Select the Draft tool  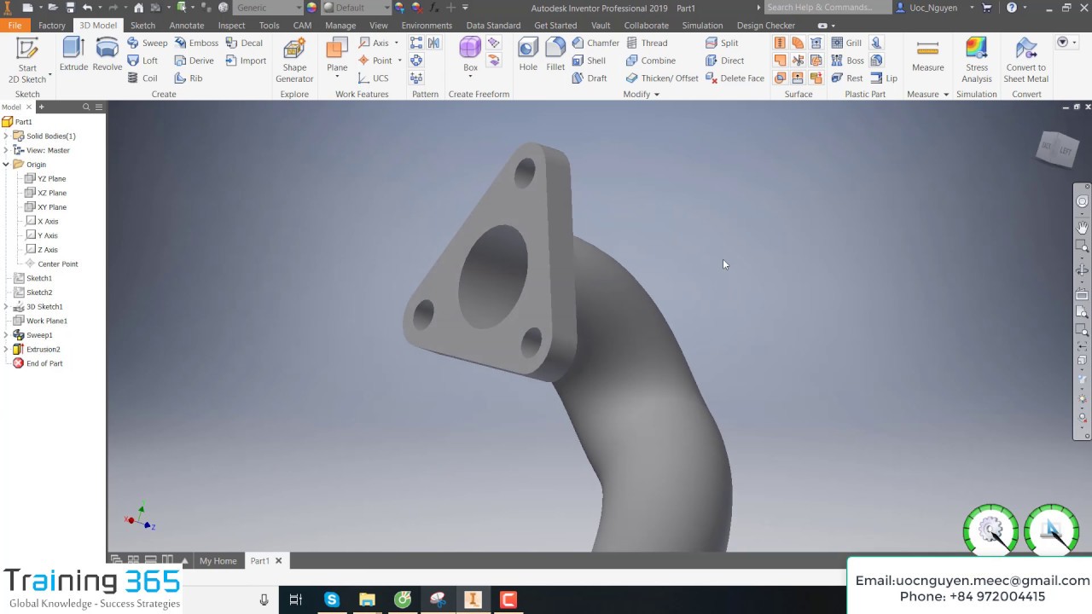pos(590,78)
